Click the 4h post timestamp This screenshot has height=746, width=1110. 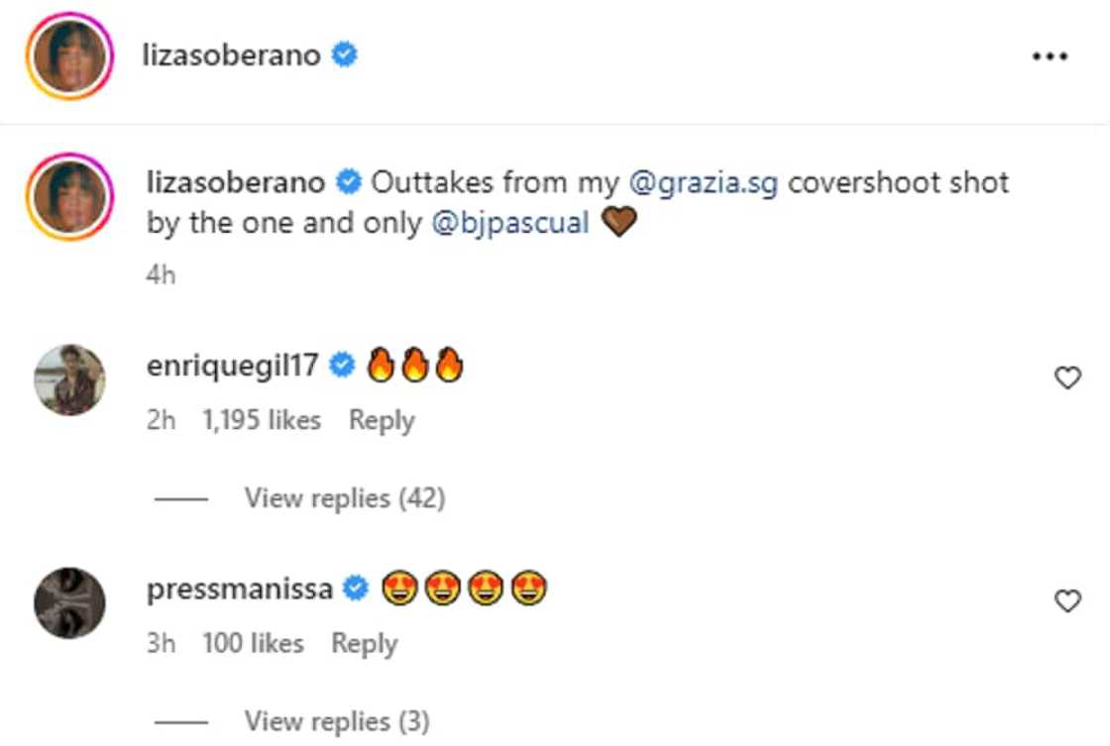click(x=161, y=274)
